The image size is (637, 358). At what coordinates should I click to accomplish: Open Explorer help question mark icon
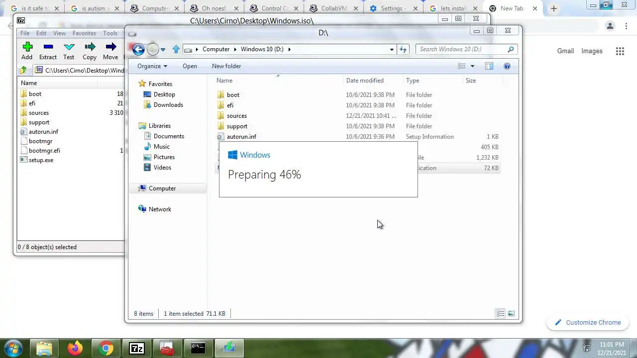507,66
